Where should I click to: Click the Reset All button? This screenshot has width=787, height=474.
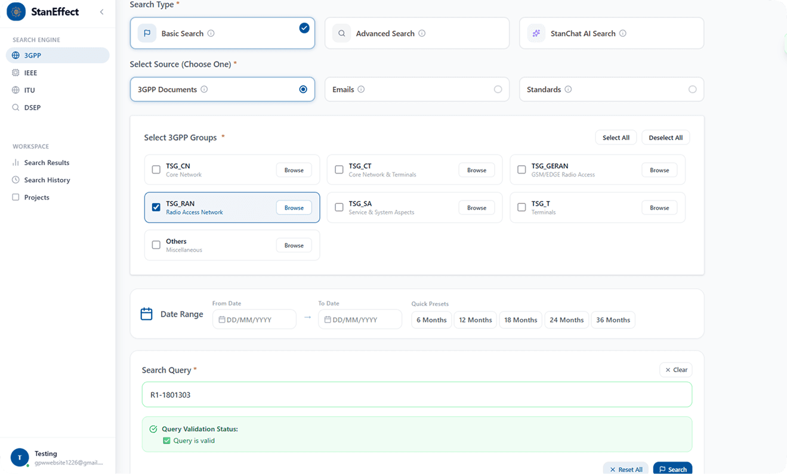pos(626,469)
